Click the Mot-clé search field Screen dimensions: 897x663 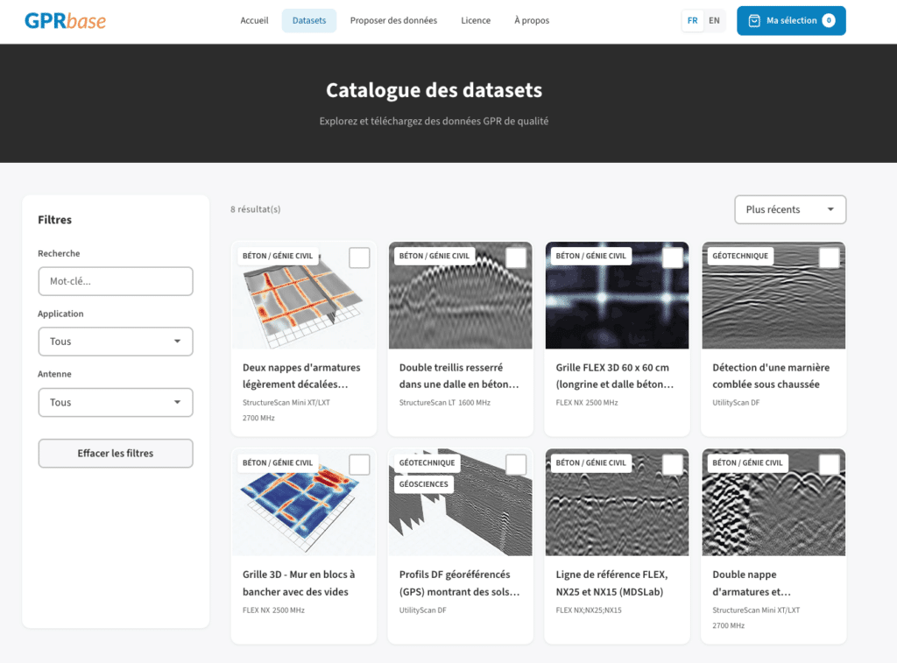tap(115, 281)
